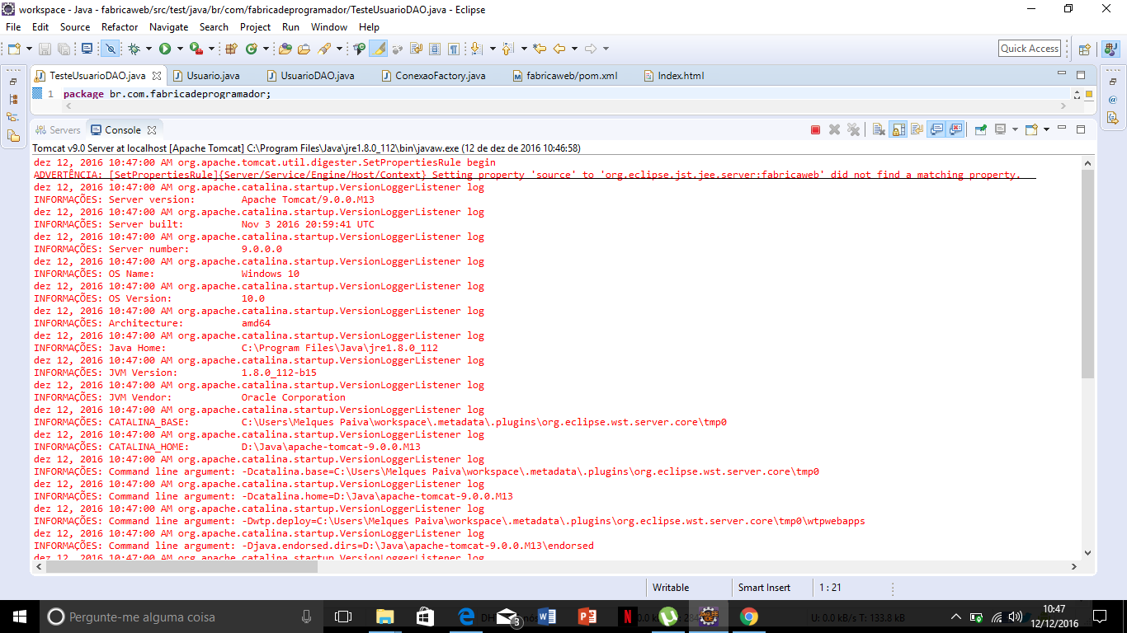The image size is (1127, 633).
Task: Click the New file toolbar icon
Action: [x=14, y=49]
